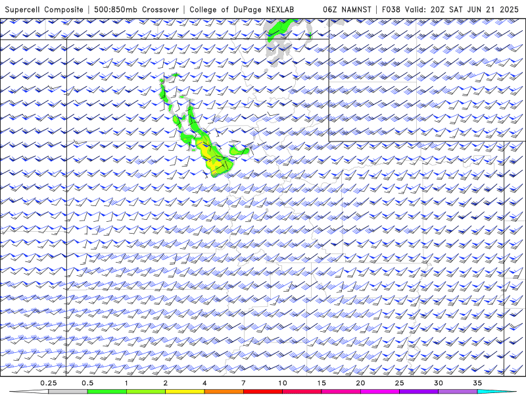Click the "20Z SAT JUN 21 2025" valid time
Viewport: 526px width, 395px height.
475,9
